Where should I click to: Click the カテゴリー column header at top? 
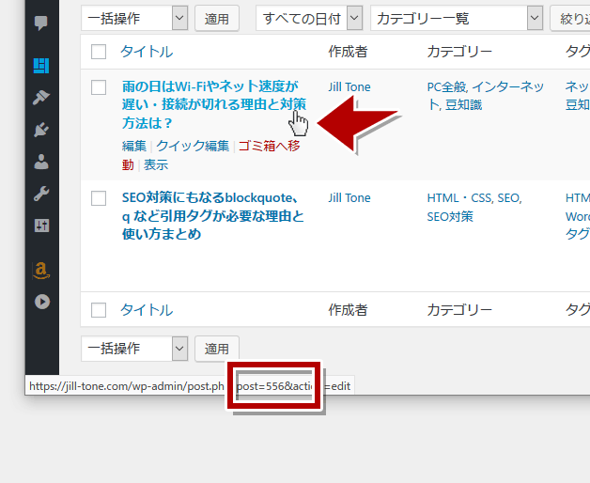pos(459,52)
